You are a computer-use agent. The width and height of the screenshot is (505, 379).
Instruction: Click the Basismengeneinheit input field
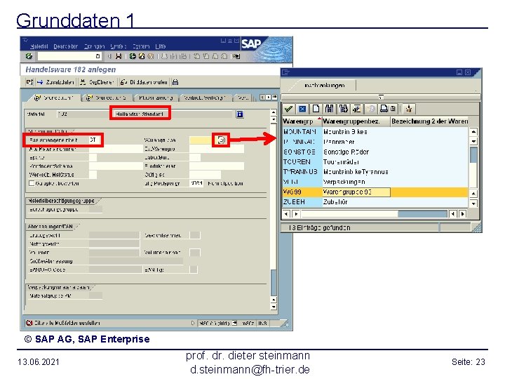point(95,140)
